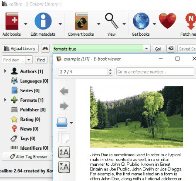Open the recent ebooks dropdown arrow
Screen dimensions: 196x181
tap(71, 123)
